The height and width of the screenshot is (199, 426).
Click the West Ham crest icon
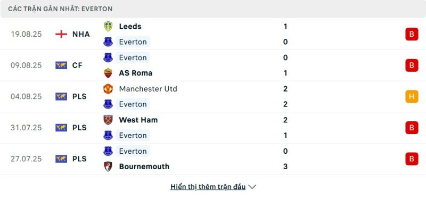(x=108, y=120)
